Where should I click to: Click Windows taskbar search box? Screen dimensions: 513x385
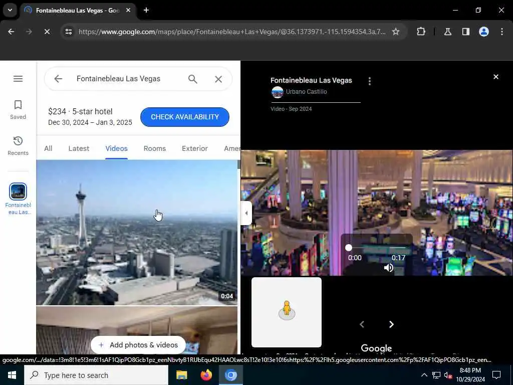tap(96, 375)
